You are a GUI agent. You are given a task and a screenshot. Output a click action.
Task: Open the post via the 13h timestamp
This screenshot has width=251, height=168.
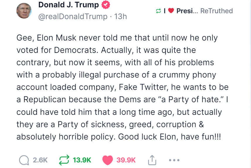(x=120, y=16)
